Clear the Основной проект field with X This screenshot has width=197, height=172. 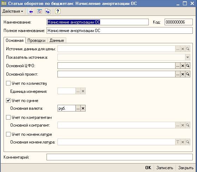[183, 74]
